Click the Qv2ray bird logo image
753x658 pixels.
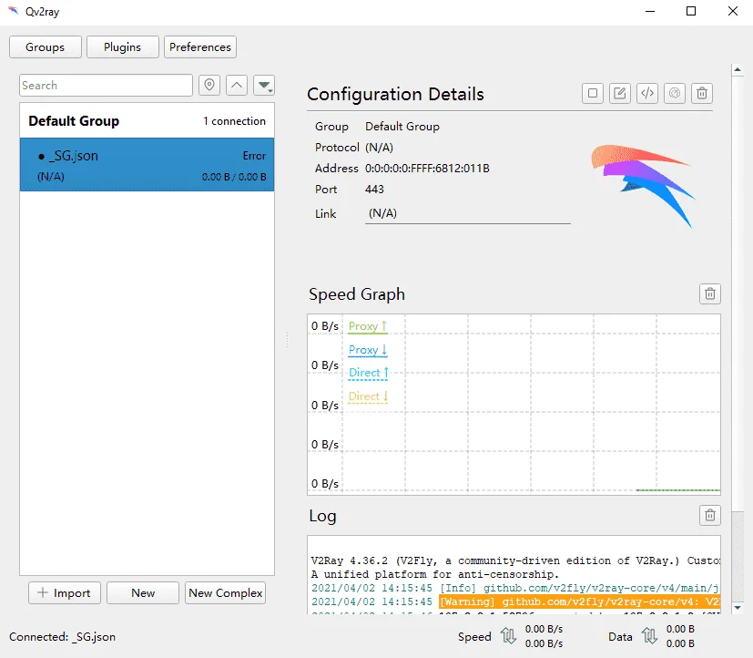point(643,186)
